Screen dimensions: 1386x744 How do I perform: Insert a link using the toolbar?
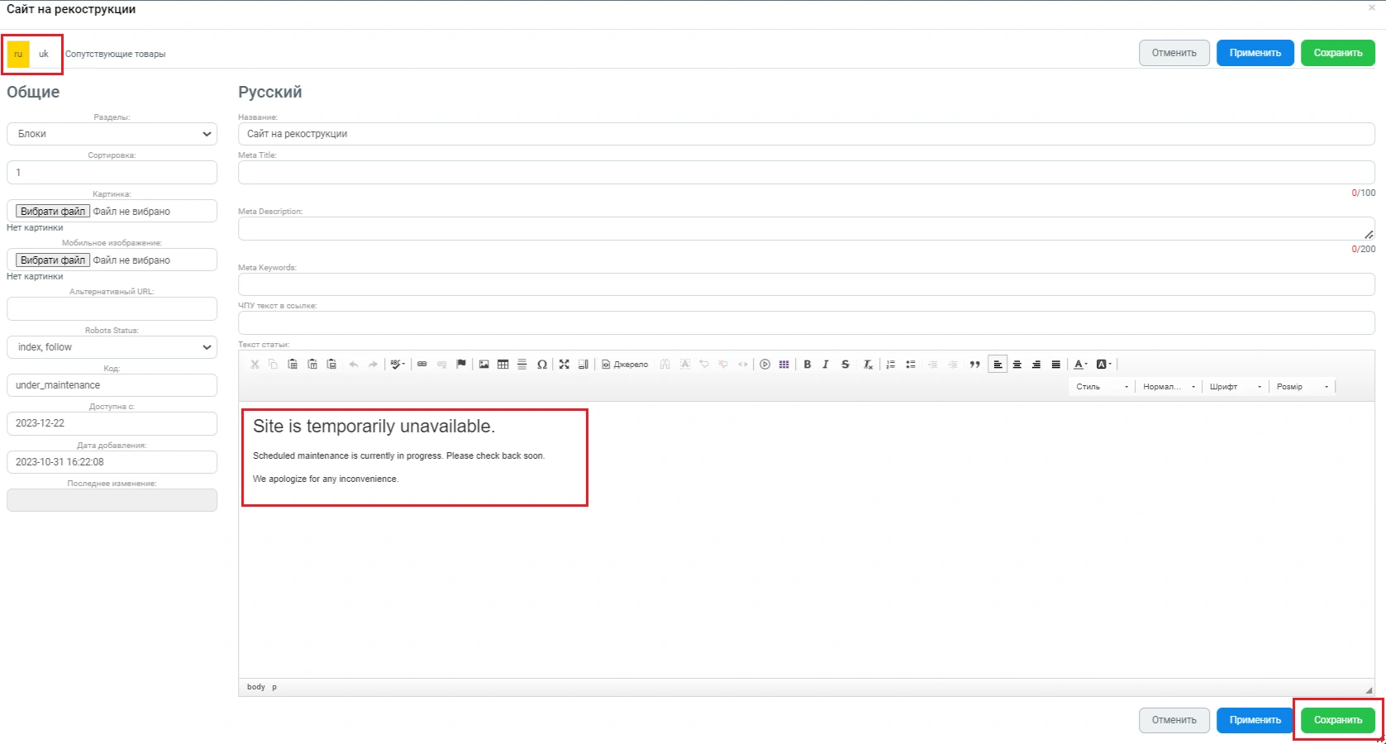click(422, 365)
